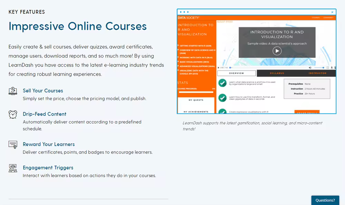Click the My Quests panel heading
Viewport: 345px width, 205px height.
point(196,100)
